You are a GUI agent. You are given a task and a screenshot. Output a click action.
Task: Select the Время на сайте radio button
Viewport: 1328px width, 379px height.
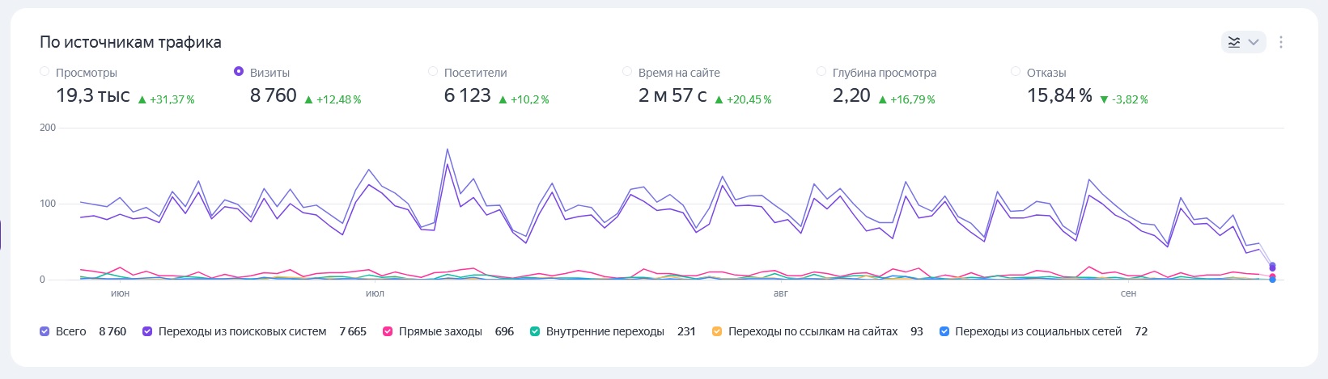(x=627, y=72)
